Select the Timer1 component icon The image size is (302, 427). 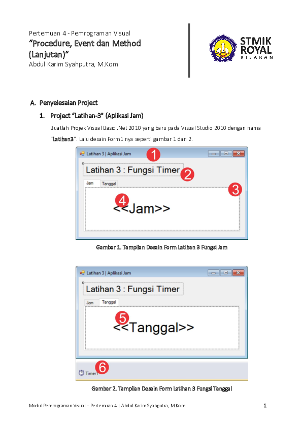(x=81, y=373)
